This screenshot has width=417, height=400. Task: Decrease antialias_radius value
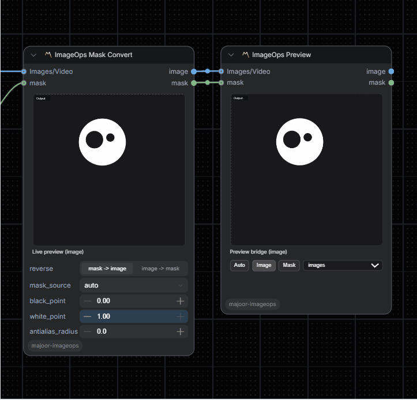click(87, 331)
